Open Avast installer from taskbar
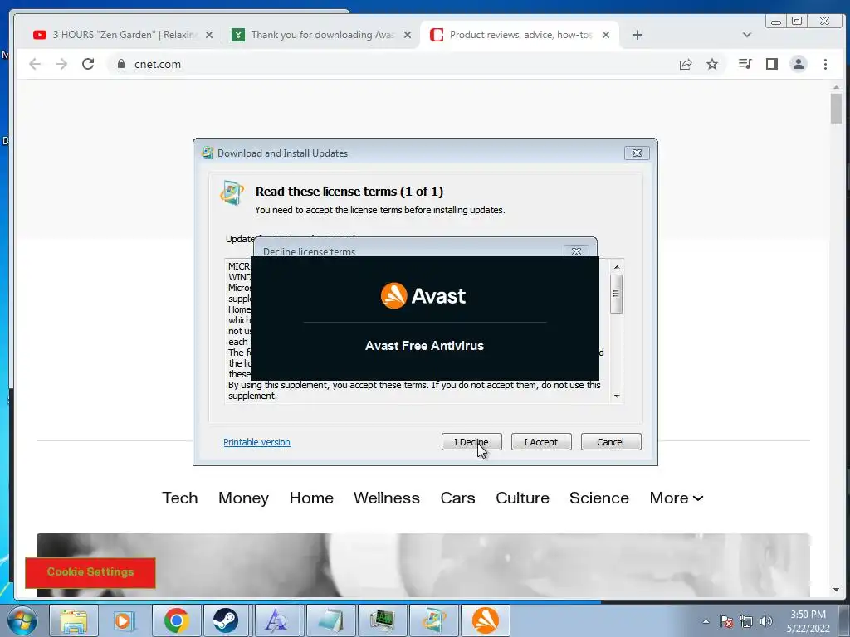This screenshot has height=637, width=850. coord(486,620)
